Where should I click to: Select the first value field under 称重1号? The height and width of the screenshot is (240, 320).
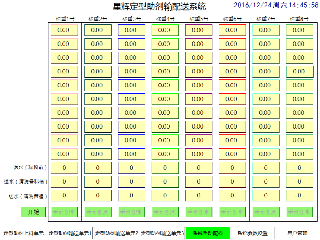point(64,30)
